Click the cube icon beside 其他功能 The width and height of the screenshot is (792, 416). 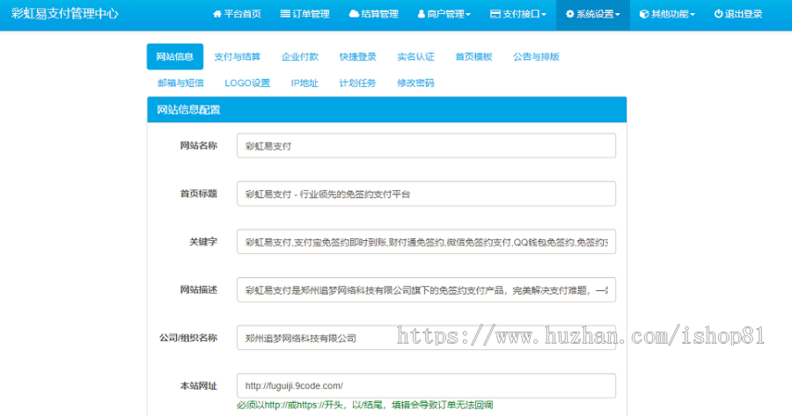(x=644, y=14)
